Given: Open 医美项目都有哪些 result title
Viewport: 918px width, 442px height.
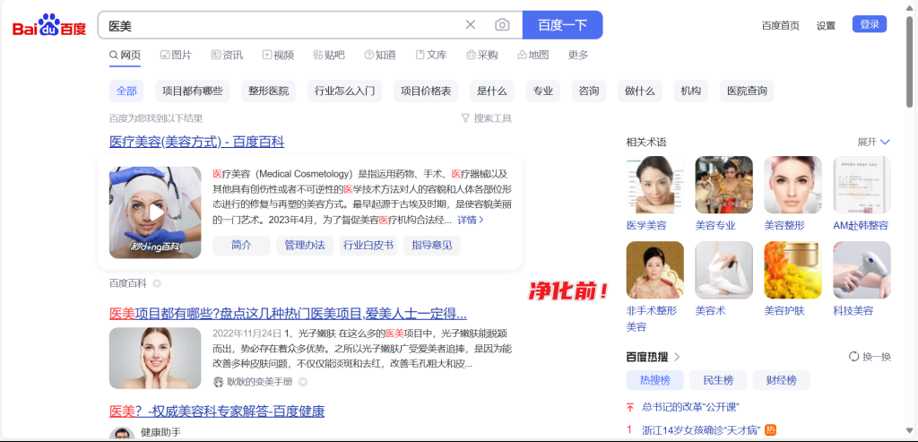Looking at the screenshot, I should (288, 314).
